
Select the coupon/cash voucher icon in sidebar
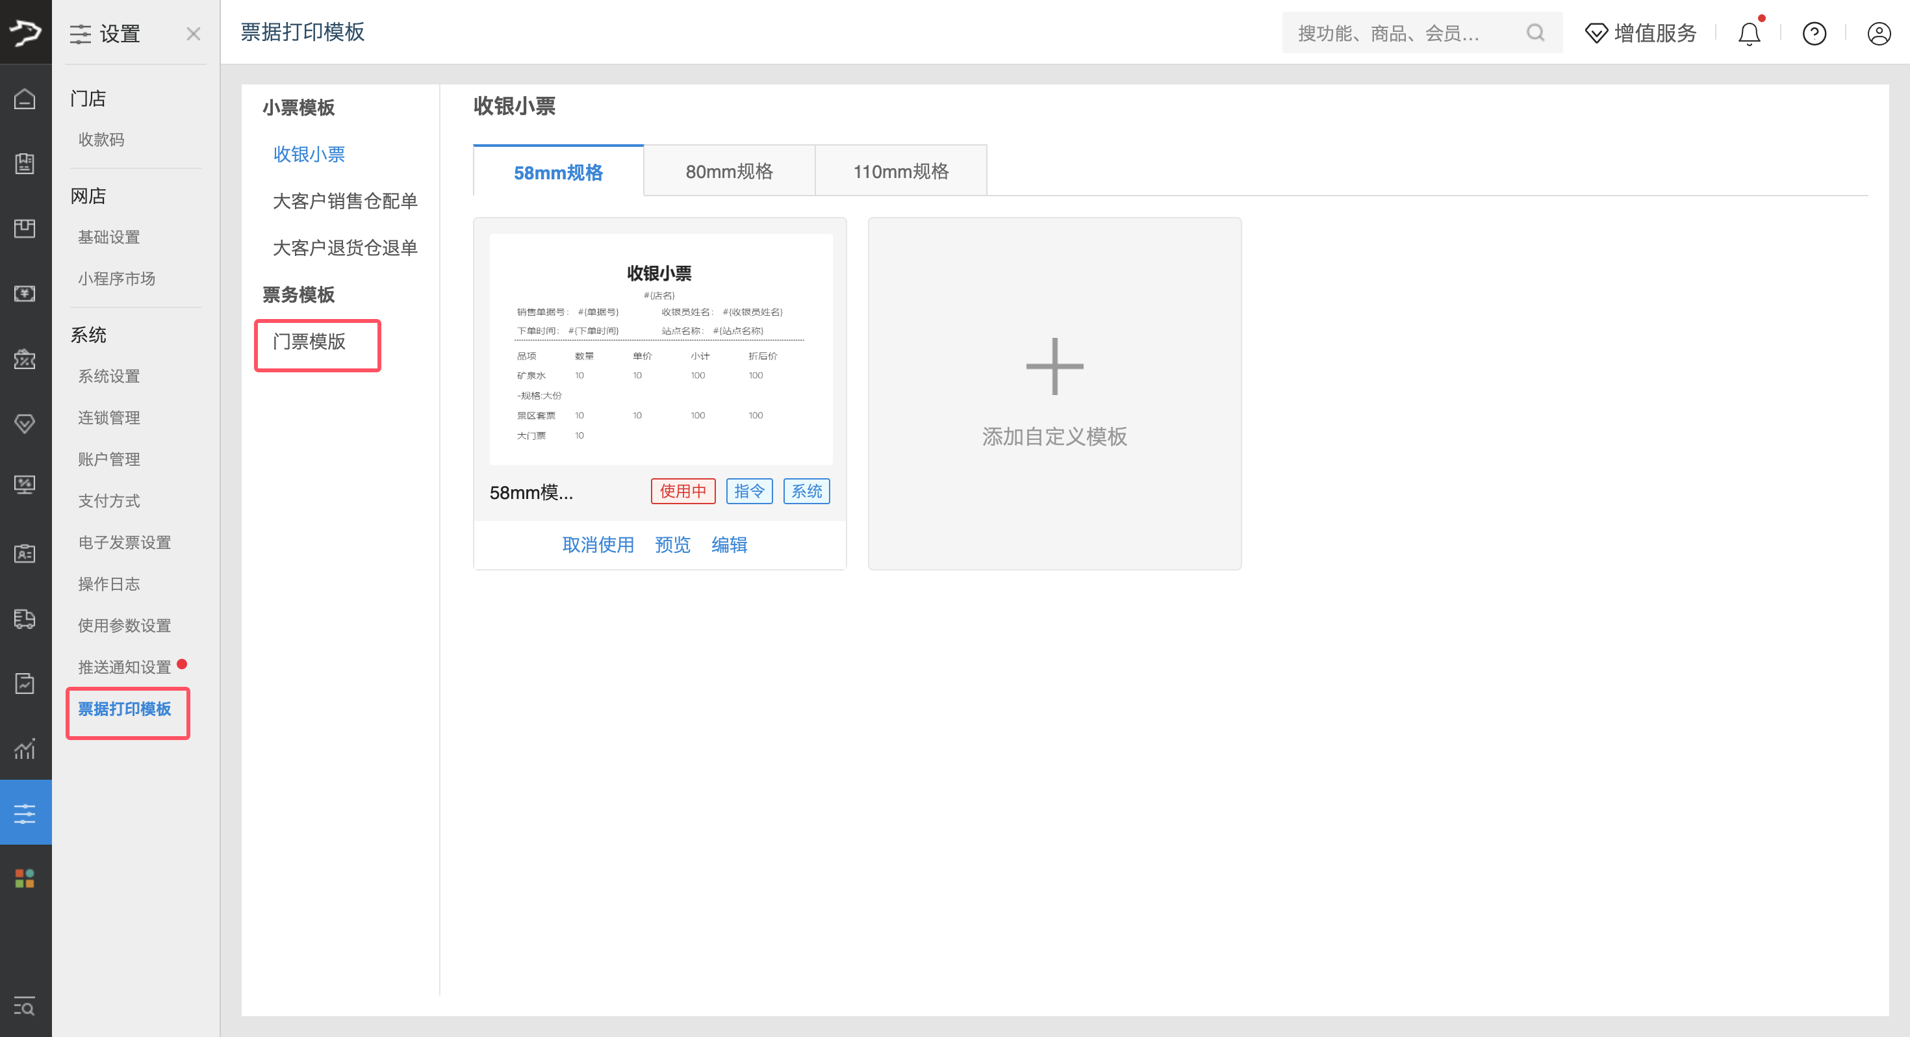coord(25,294)
